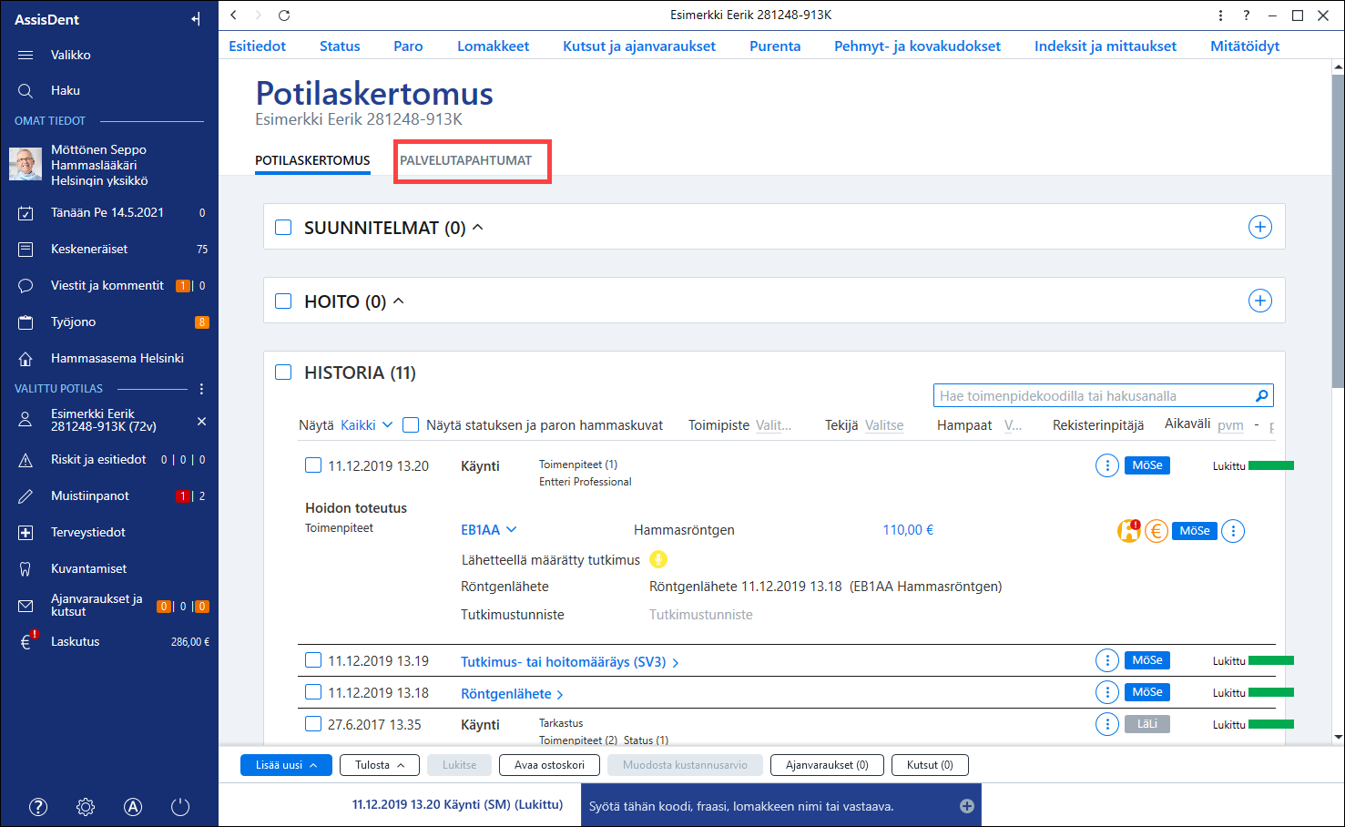This screenshot has width=1345, height=827.
Task: Switch to the PALVELUTAPAHTUMAT tab
Action: (x=465, y=160)
